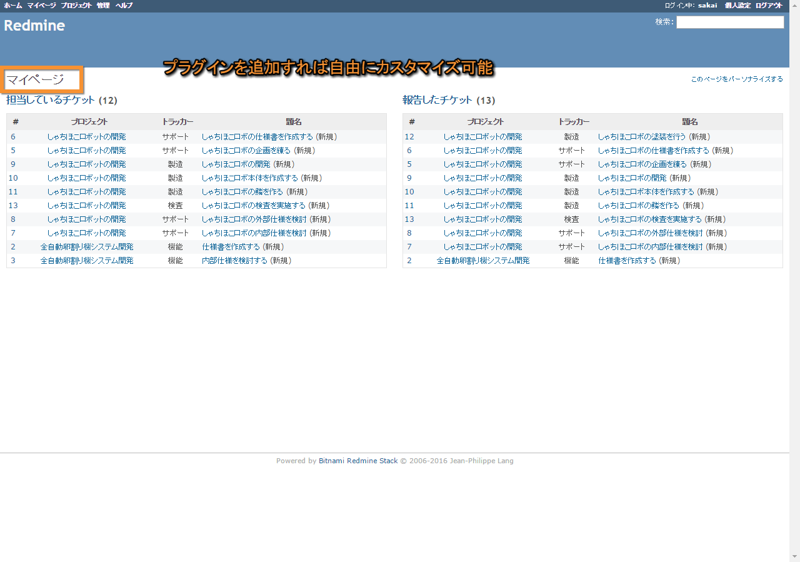Viewport: 800px width, 562px height.
Task: Click scrollbar up arrow at top right
Action: pyautogui.click(x=794, y=5)
